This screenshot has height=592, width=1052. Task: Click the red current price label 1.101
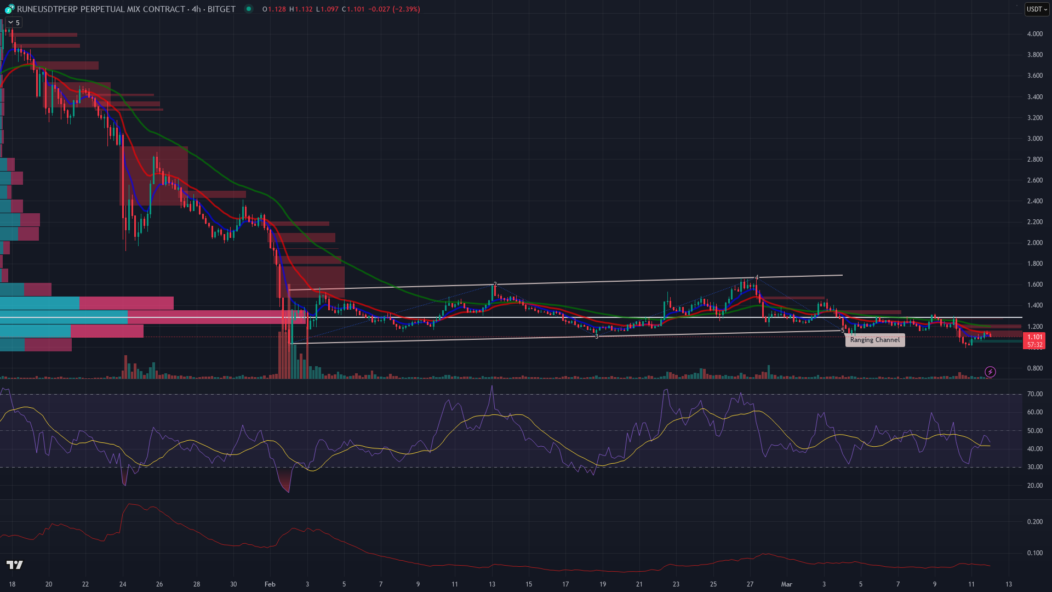1034,337
